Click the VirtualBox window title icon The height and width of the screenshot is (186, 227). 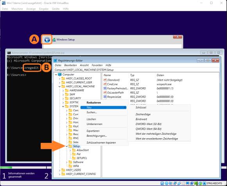4,3
